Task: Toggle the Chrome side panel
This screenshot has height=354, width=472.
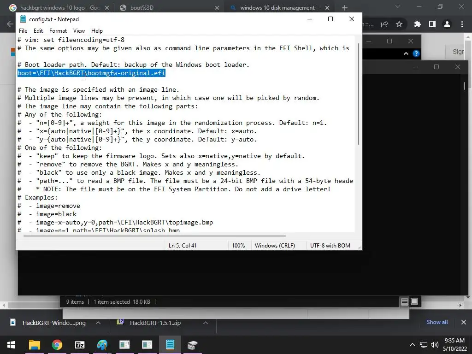Action: point(432,24)
